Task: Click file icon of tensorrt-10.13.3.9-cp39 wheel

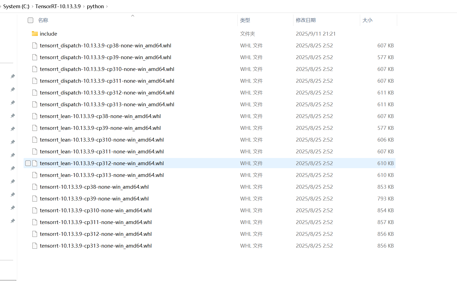Action: pos(35,199)
